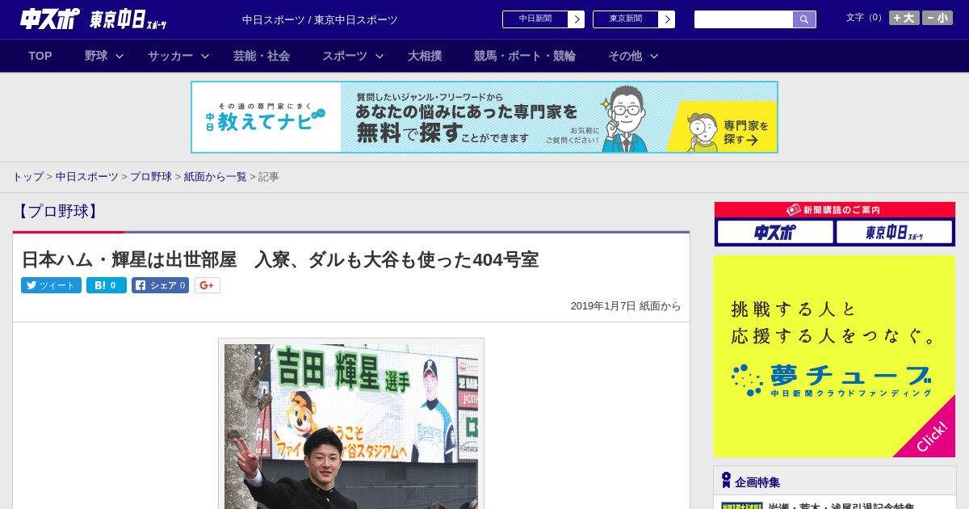Go to 中日スポーツ breadcrumb link
The image size is (969, 509).
pyautogui.click(x=86, y=177)
